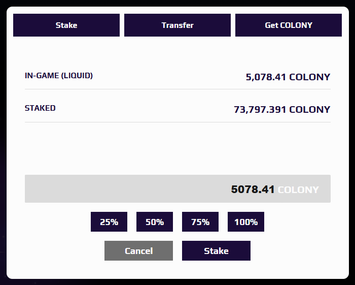This screenshot has width=355, height=285.
Task: Stake 100% of liquid balance
Action: 246,222
